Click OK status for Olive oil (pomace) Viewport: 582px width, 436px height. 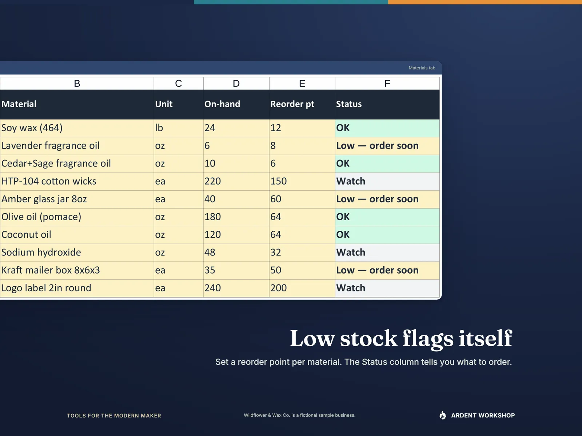[x=387, y=217]
